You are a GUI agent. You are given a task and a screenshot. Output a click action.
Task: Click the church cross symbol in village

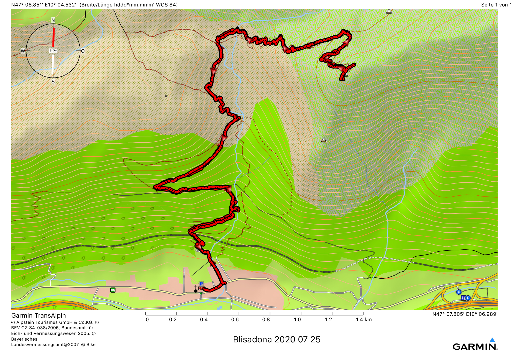196,289
